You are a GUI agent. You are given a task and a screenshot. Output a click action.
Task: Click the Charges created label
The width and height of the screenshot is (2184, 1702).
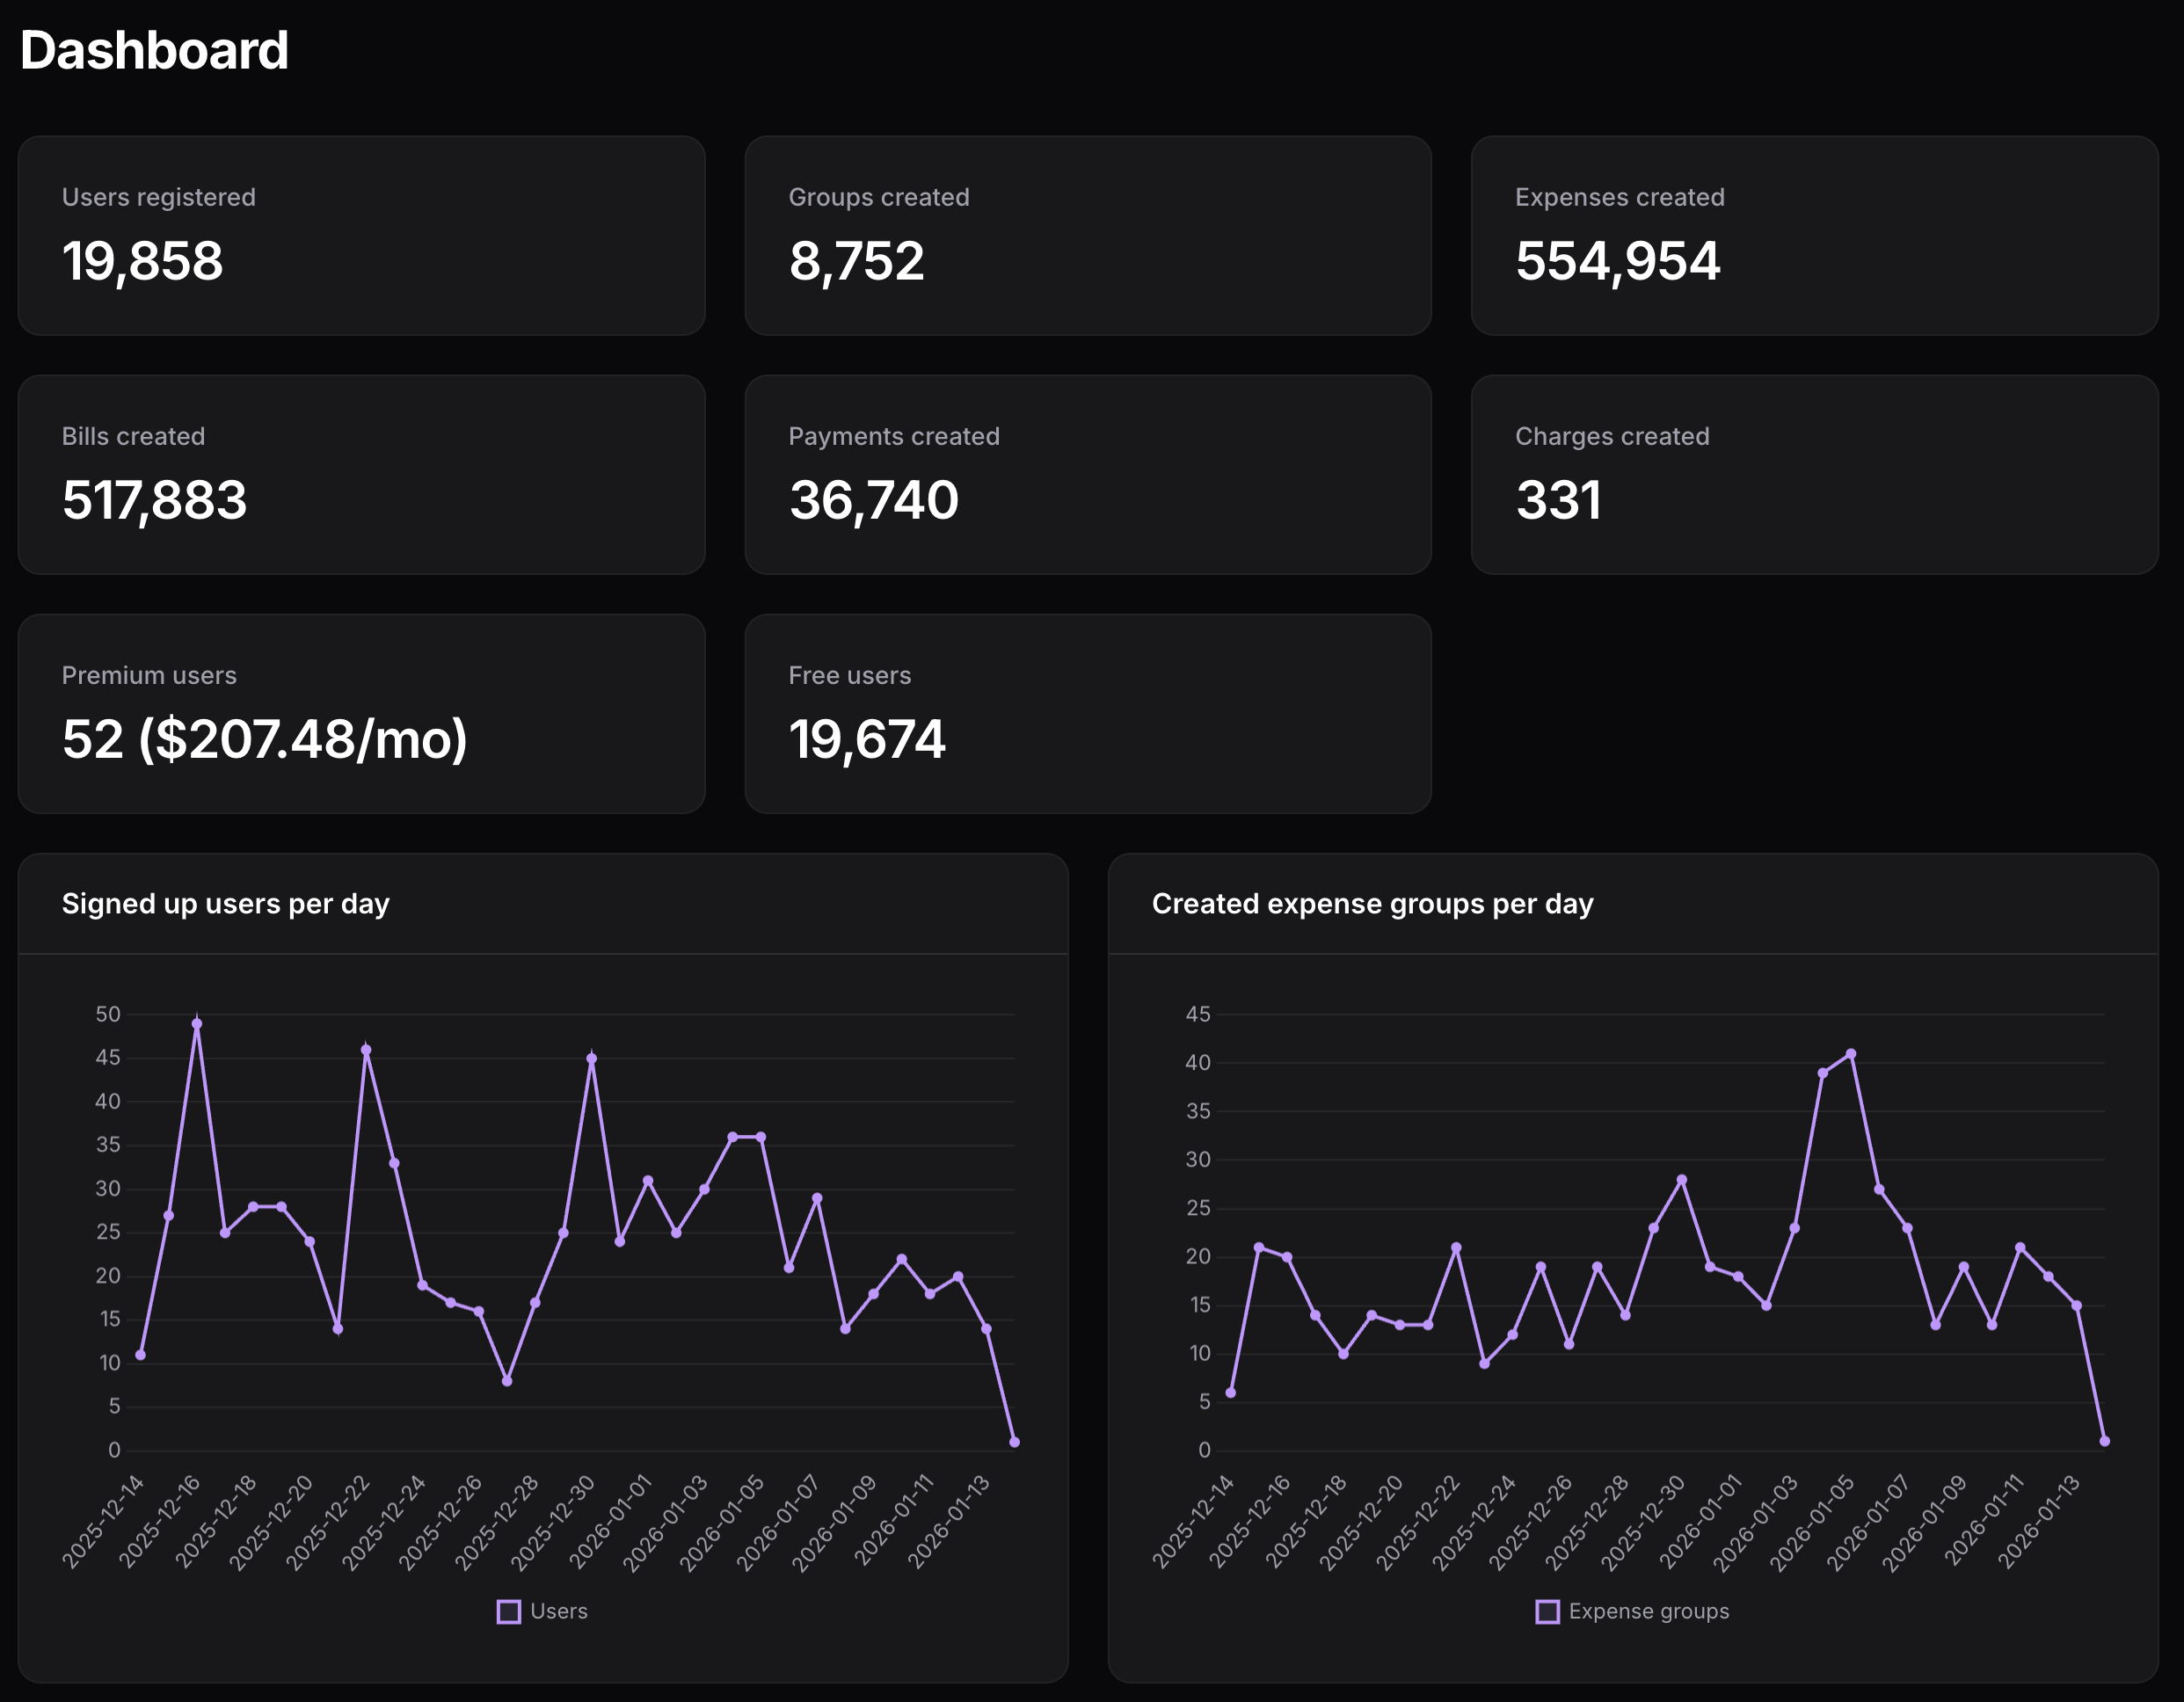point(1612,436)
